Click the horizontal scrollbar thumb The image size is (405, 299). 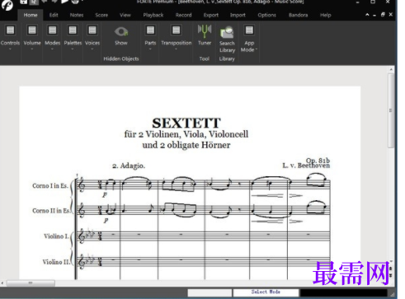31,283
